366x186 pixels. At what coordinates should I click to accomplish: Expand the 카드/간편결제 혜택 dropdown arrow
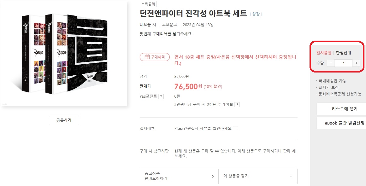(236, 129)
